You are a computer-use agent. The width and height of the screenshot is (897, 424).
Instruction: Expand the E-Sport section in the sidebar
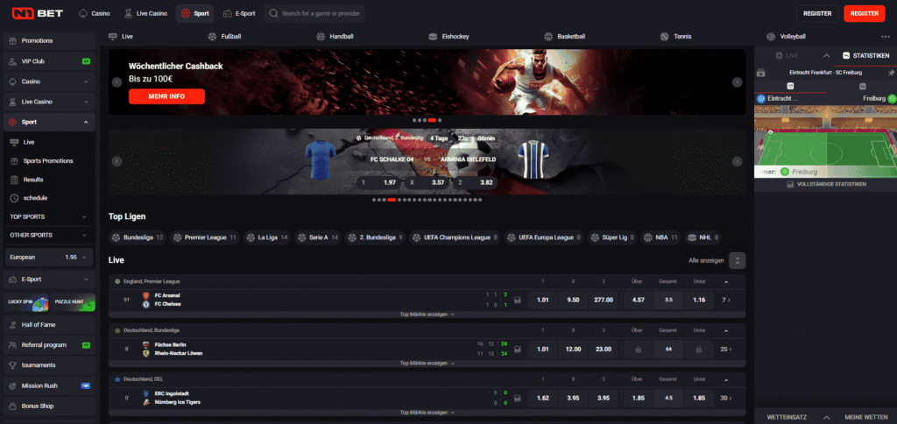(86, 279)
